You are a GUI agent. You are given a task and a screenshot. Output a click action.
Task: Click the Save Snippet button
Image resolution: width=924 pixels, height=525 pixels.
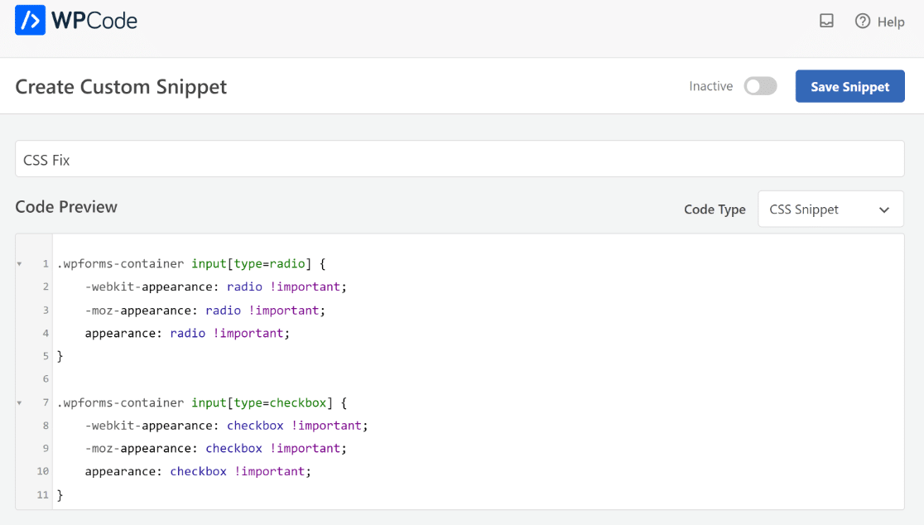tap(849, 86)
